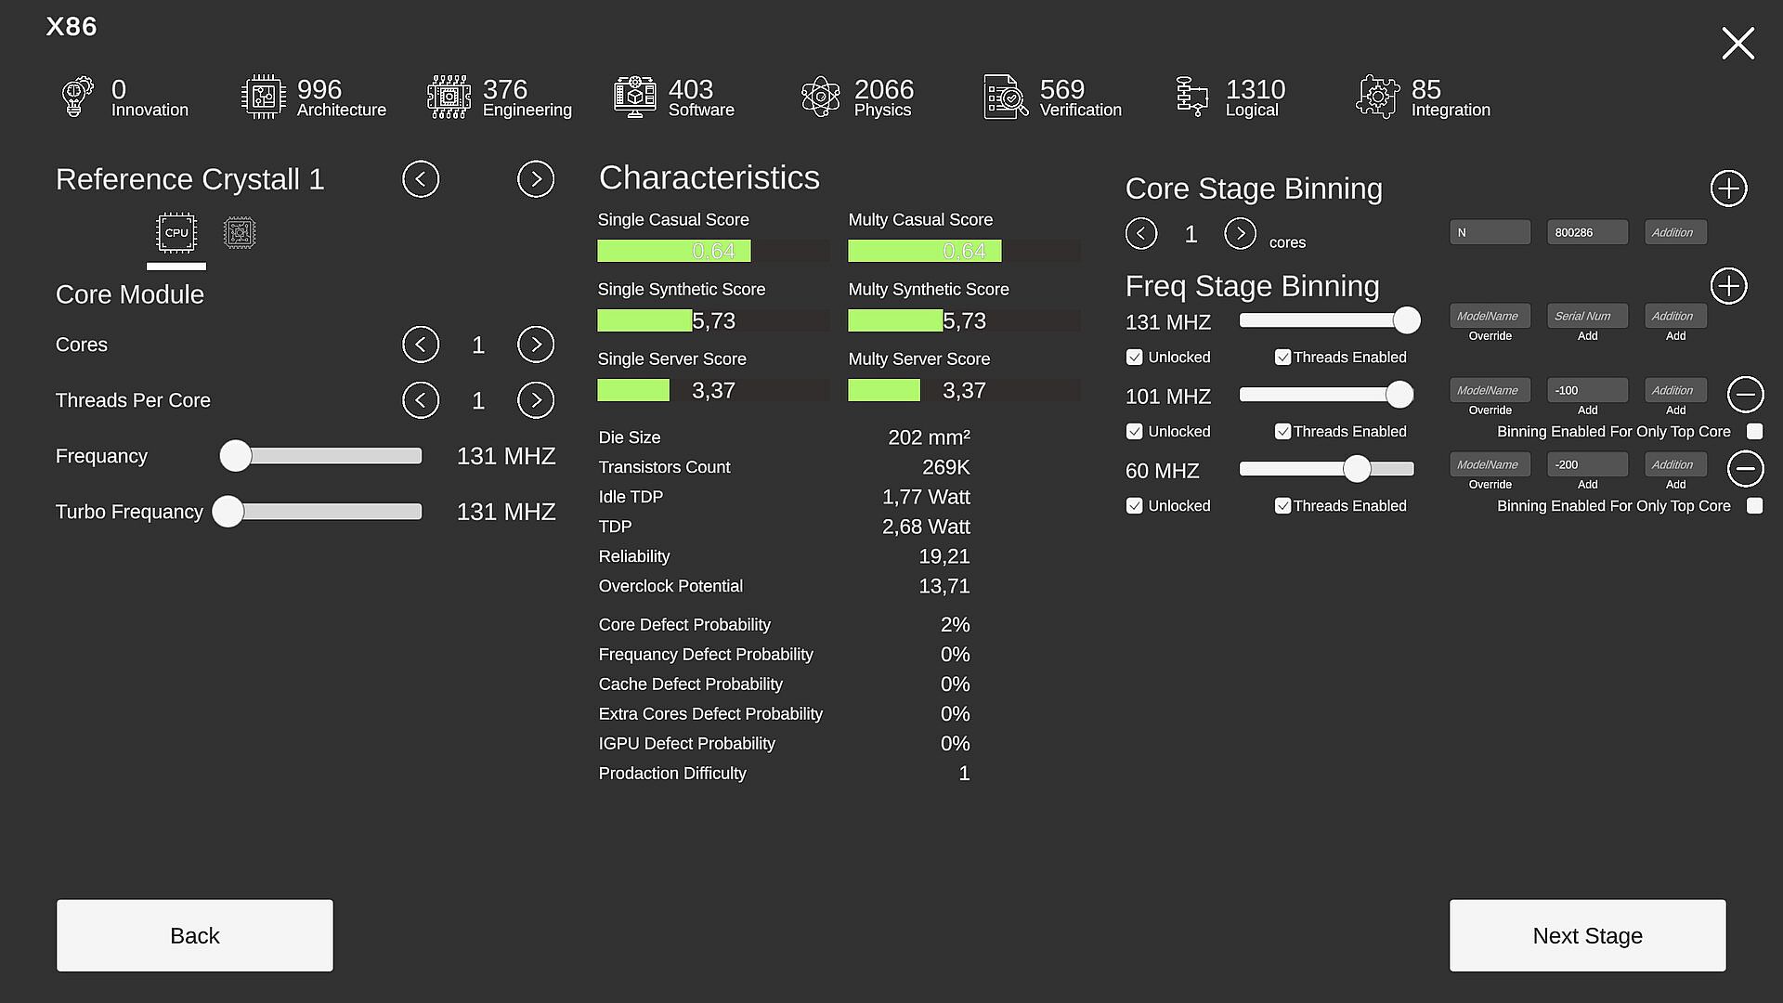Click the Innovation lightbulb icon
Viewport: 1783px width, 1003px height.
coord(77,97)
